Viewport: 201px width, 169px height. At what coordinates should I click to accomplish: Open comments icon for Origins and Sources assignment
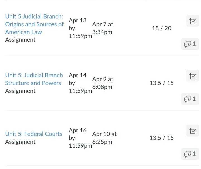coord(190,44)
